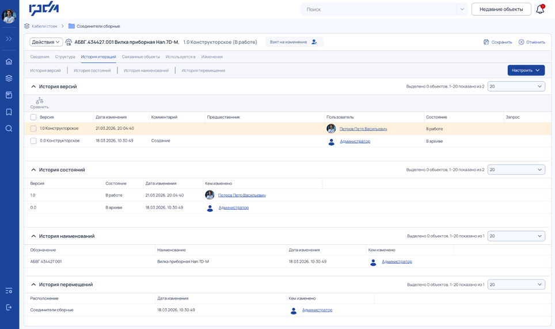555x329 pixels.
Task: Click the Недавние объекты button
Action: click(501, 9)
